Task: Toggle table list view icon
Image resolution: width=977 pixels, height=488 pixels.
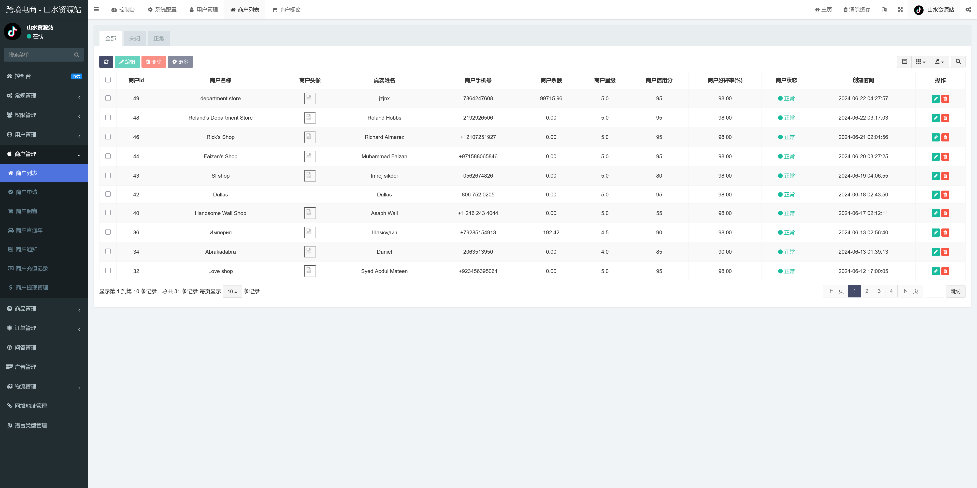Action: (x=904, y=61)
